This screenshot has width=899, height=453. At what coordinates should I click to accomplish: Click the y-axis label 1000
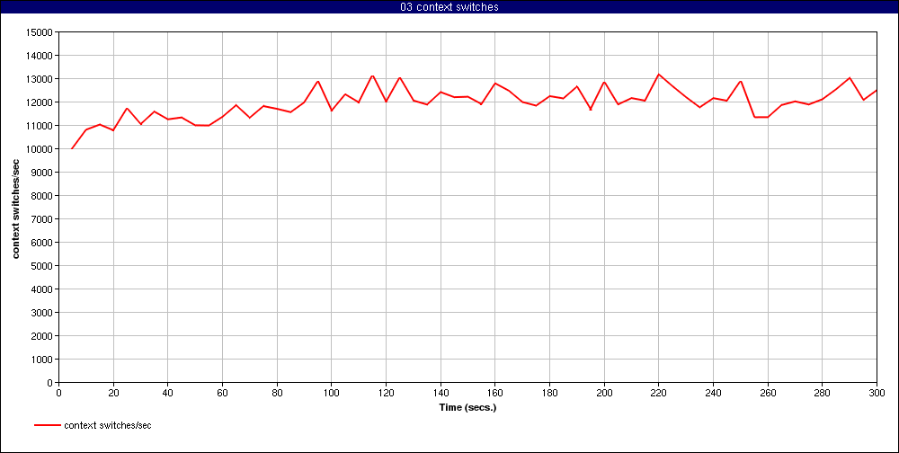click(42, 360)
